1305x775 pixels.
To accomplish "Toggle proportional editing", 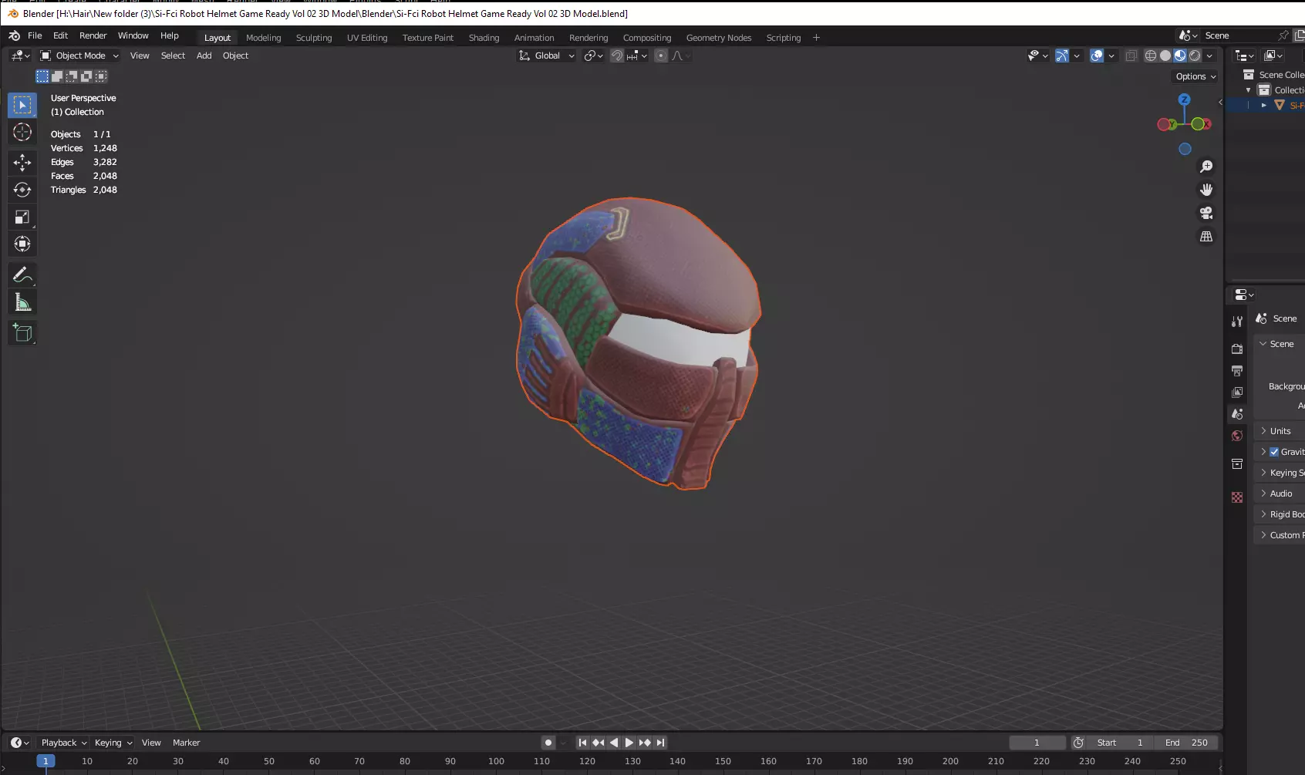I will click(661, 56).
